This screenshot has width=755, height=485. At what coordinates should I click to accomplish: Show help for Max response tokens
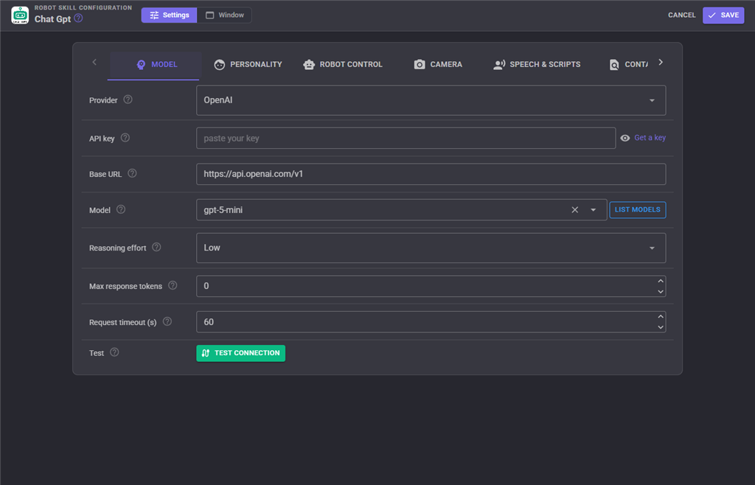click(x=173, y=285)
